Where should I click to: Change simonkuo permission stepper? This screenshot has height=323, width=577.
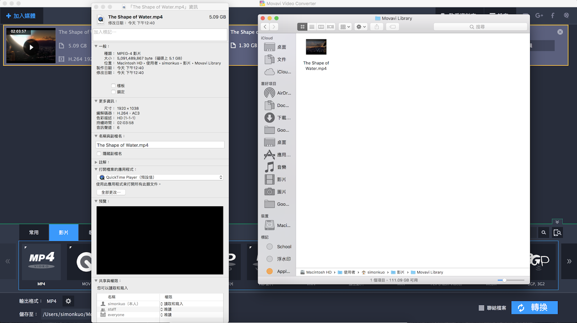tap(162, 304)
